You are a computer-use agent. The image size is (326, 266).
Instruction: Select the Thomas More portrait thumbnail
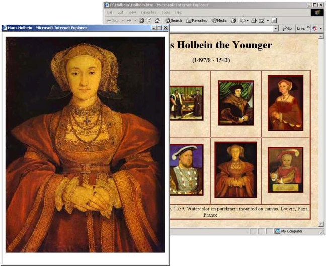tap(235, 103)
